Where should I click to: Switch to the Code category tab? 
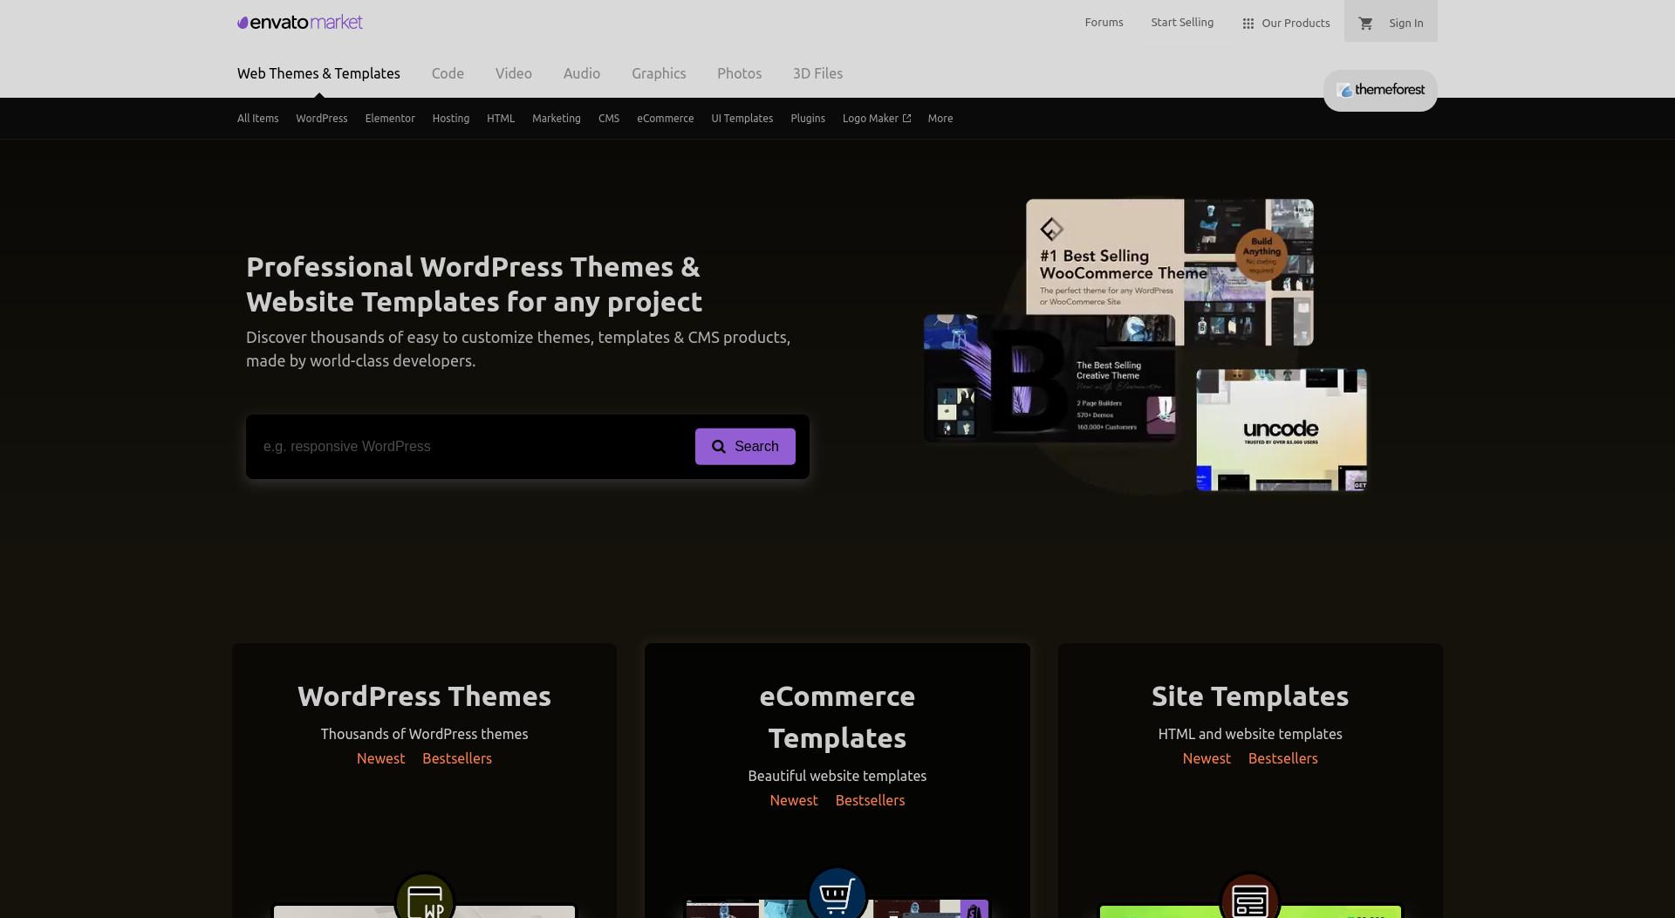(448, 73)
